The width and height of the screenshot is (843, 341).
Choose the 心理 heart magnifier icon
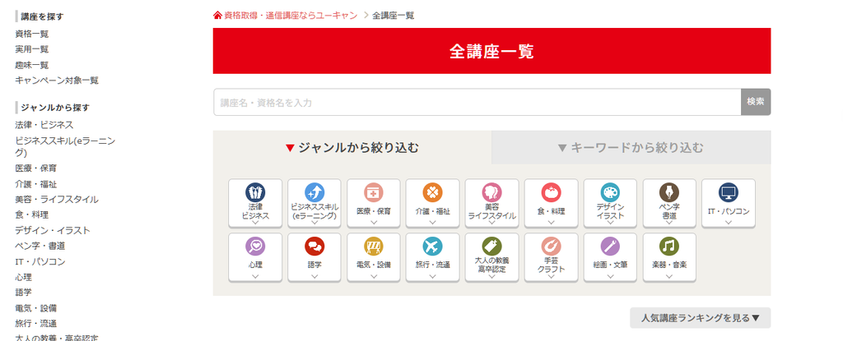[x=255, y=246]
